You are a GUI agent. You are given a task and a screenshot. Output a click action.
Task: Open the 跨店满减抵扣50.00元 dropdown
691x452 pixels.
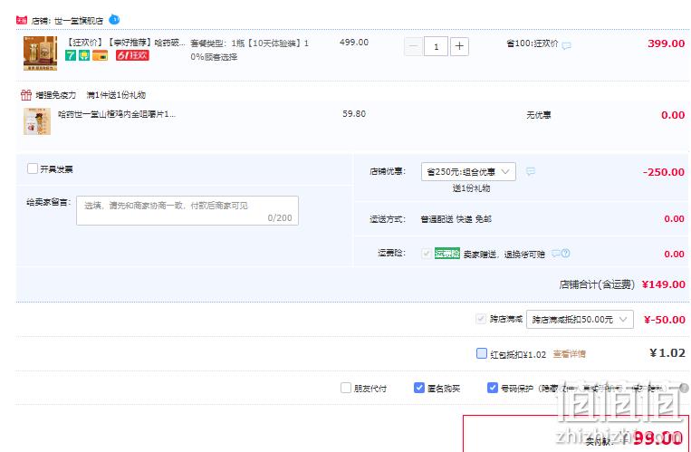coord(580,319)
